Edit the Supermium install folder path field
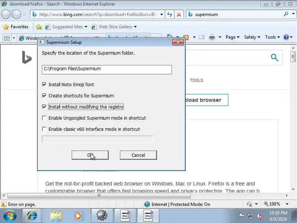297x223 pixels. tap(107, 70)
